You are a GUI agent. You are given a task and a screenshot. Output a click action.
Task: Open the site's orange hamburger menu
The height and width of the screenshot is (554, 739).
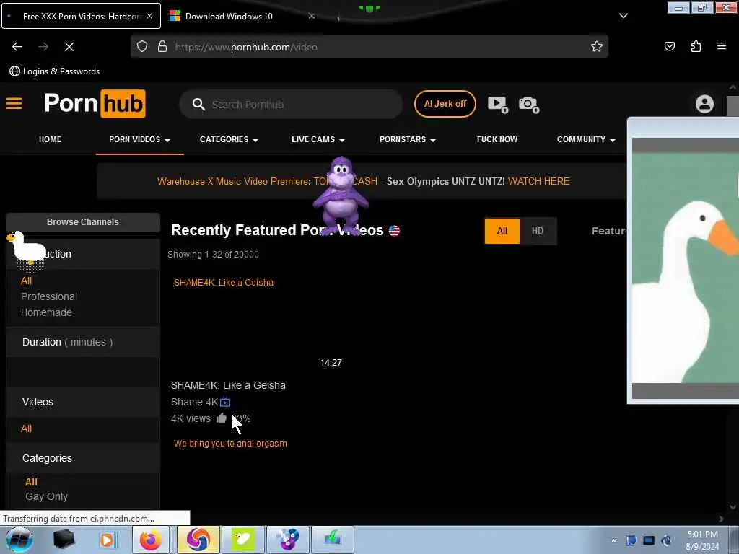(x=14, y=103)
